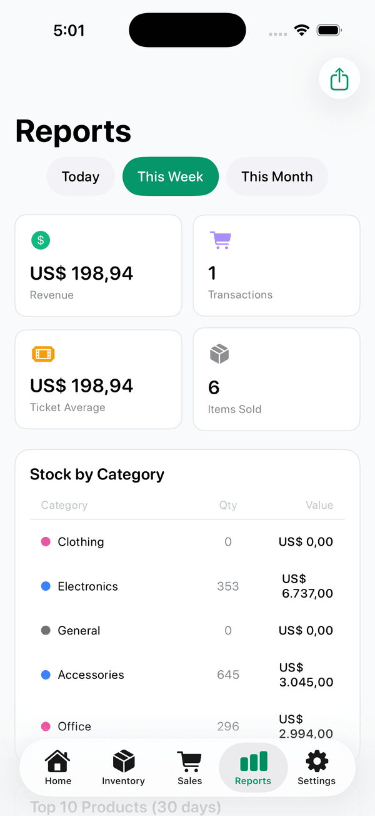The image size is (375, 816).
Task: Tap the package icon above Items Sold
Action: click(x=219, y=354)
